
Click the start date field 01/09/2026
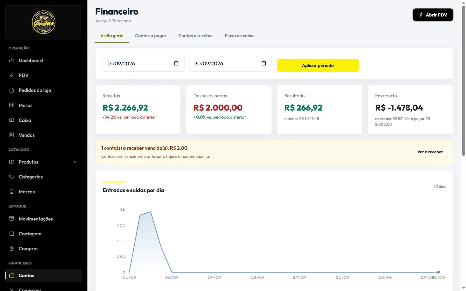tap(143, 63)
